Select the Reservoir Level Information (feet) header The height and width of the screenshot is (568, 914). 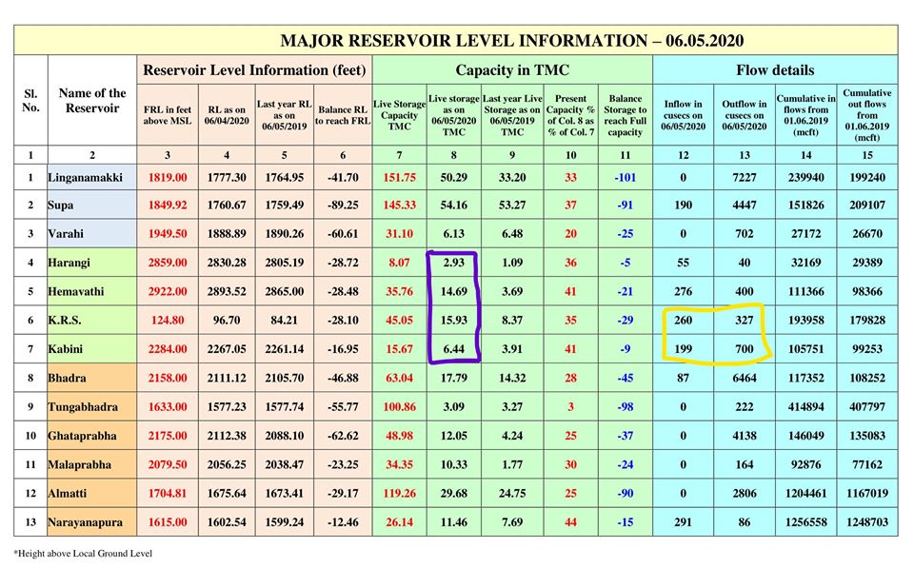pyautogui.click(x=255, y=70)
